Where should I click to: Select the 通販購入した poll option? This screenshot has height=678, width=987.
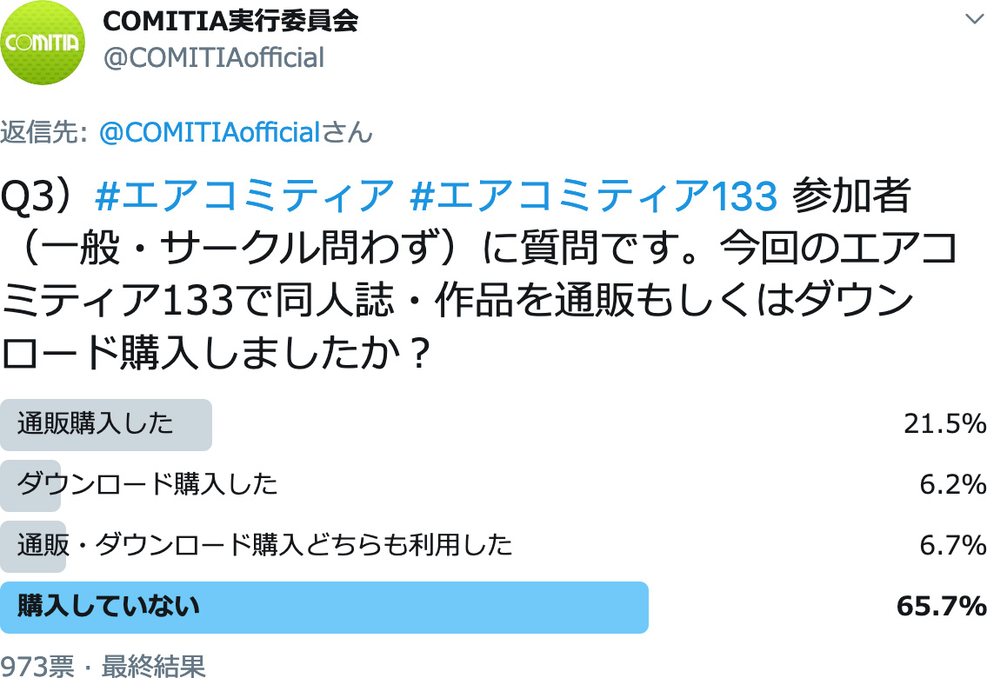(x=96, y=423)
